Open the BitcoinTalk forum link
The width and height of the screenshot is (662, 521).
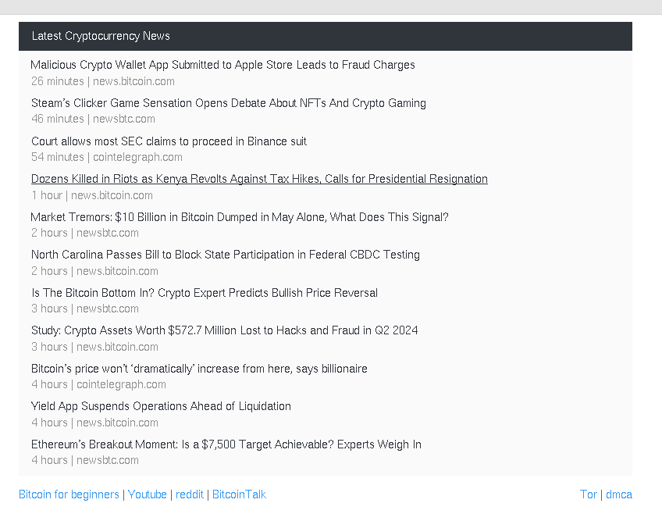[x=239, y=494]
